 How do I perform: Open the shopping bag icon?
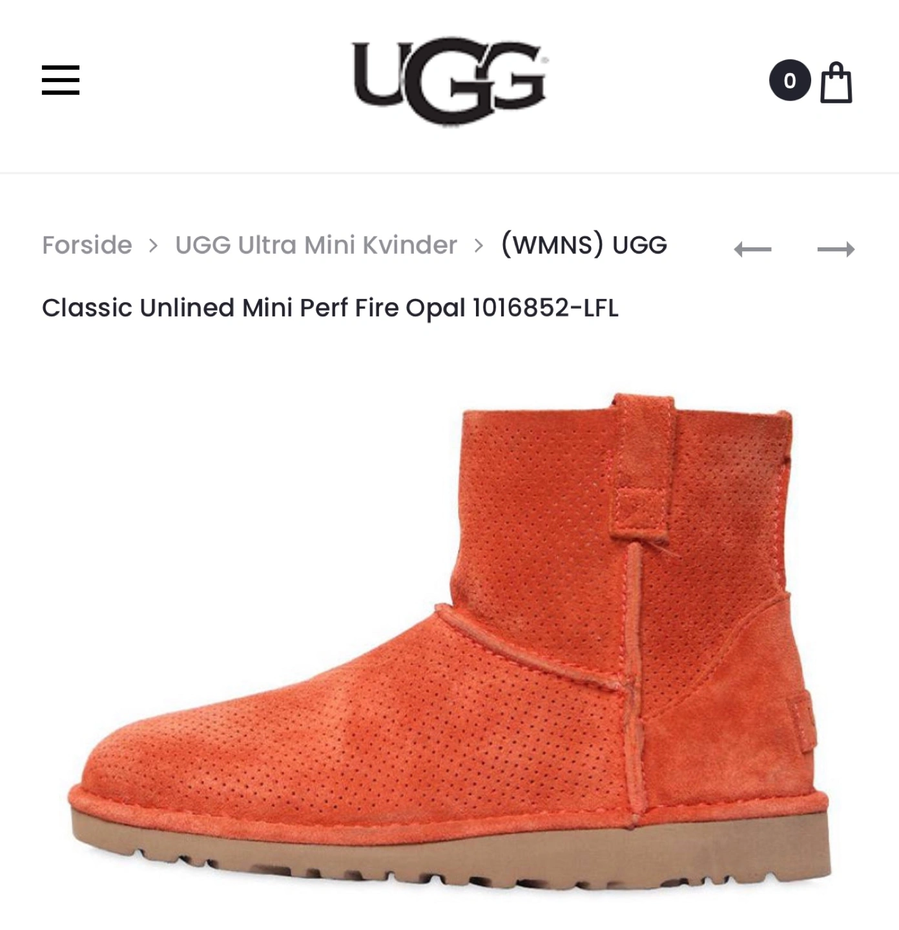(x=836, y=82)
